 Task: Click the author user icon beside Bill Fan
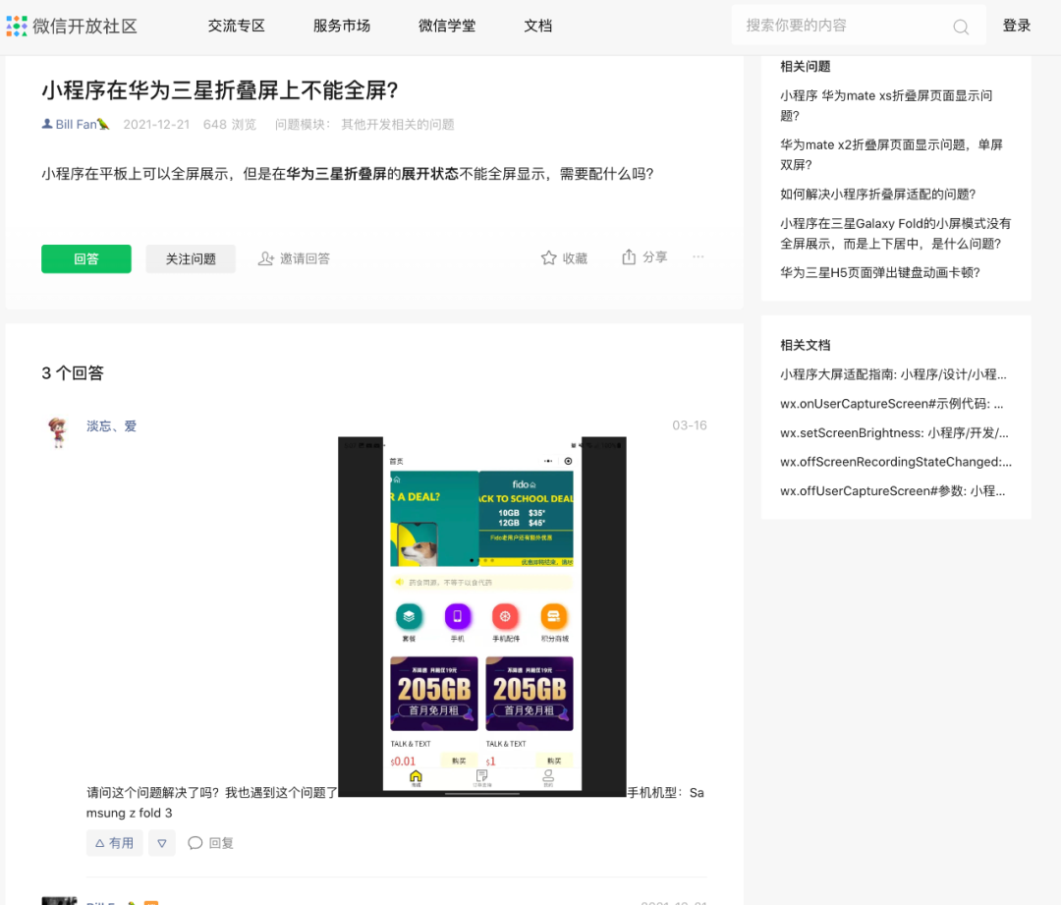click(47, 124)
